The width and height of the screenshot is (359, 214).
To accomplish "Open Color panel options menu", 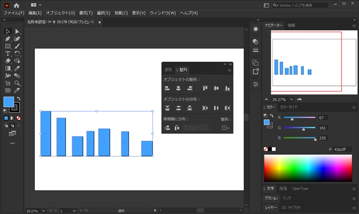I will point(354,107).
